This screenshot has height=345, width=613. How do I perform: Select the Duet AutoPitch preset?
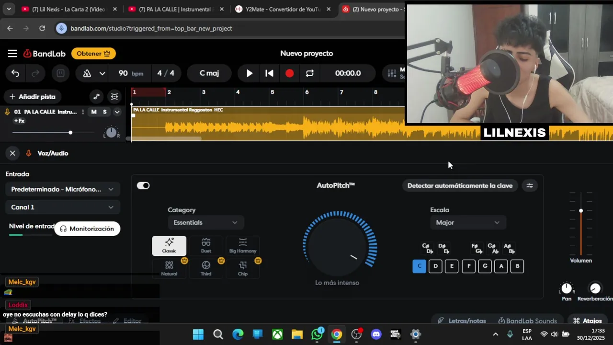(206, 246)
